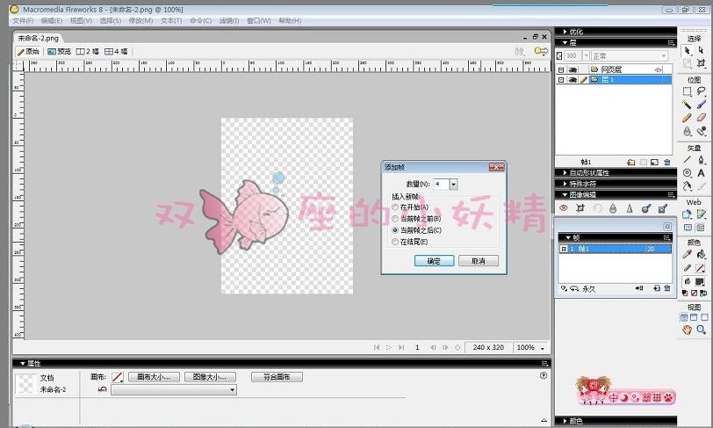
Task: Select the Eraser tool
Action: [702, 118]
